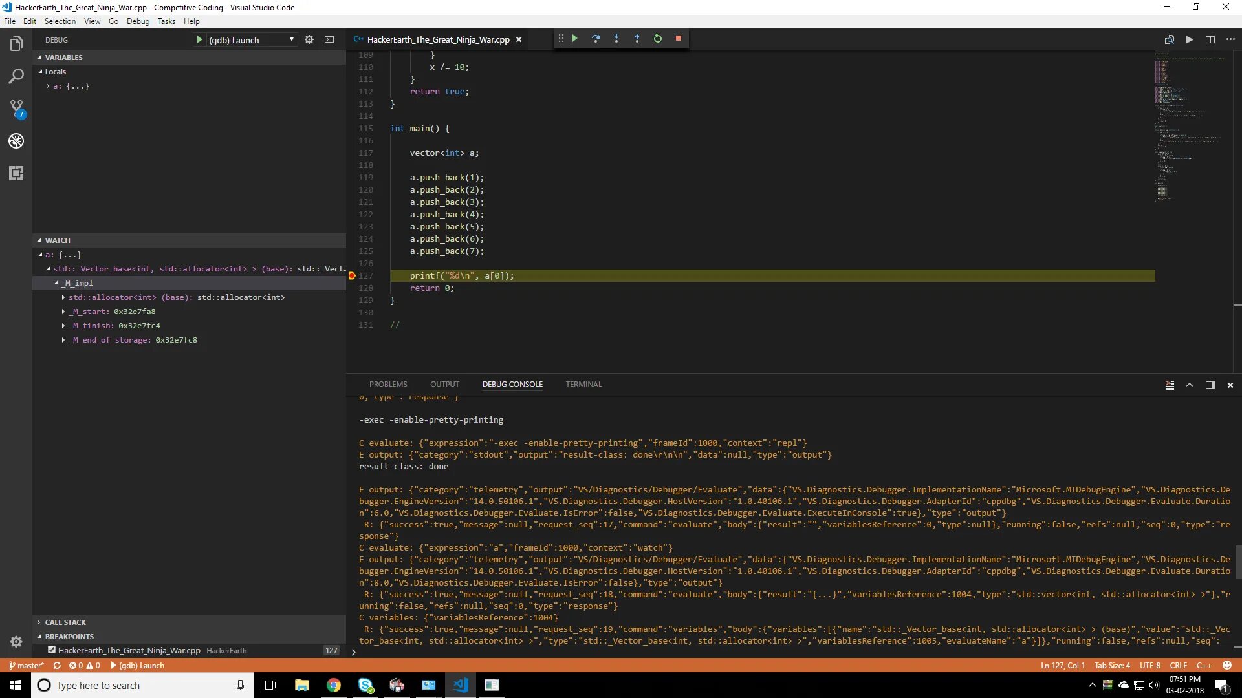Viewport: 1242px width, 698px height.
Task: Expand the CALL STACK section
Action: [x=65, y=622]
